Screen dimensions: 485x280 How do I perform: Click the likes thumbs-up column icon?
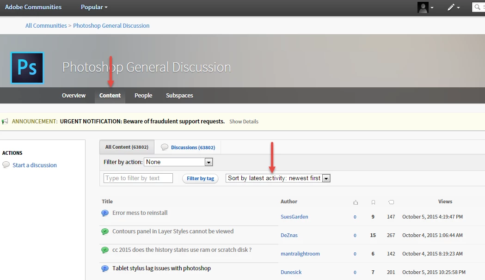point(356,202)
